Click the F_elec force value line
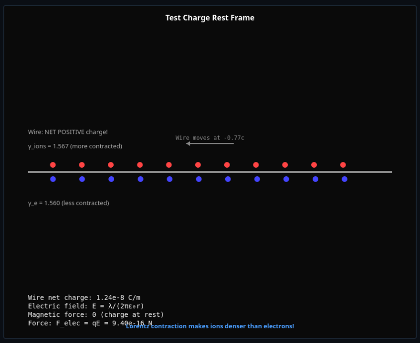Screen dimensions: 420x343 76,323
